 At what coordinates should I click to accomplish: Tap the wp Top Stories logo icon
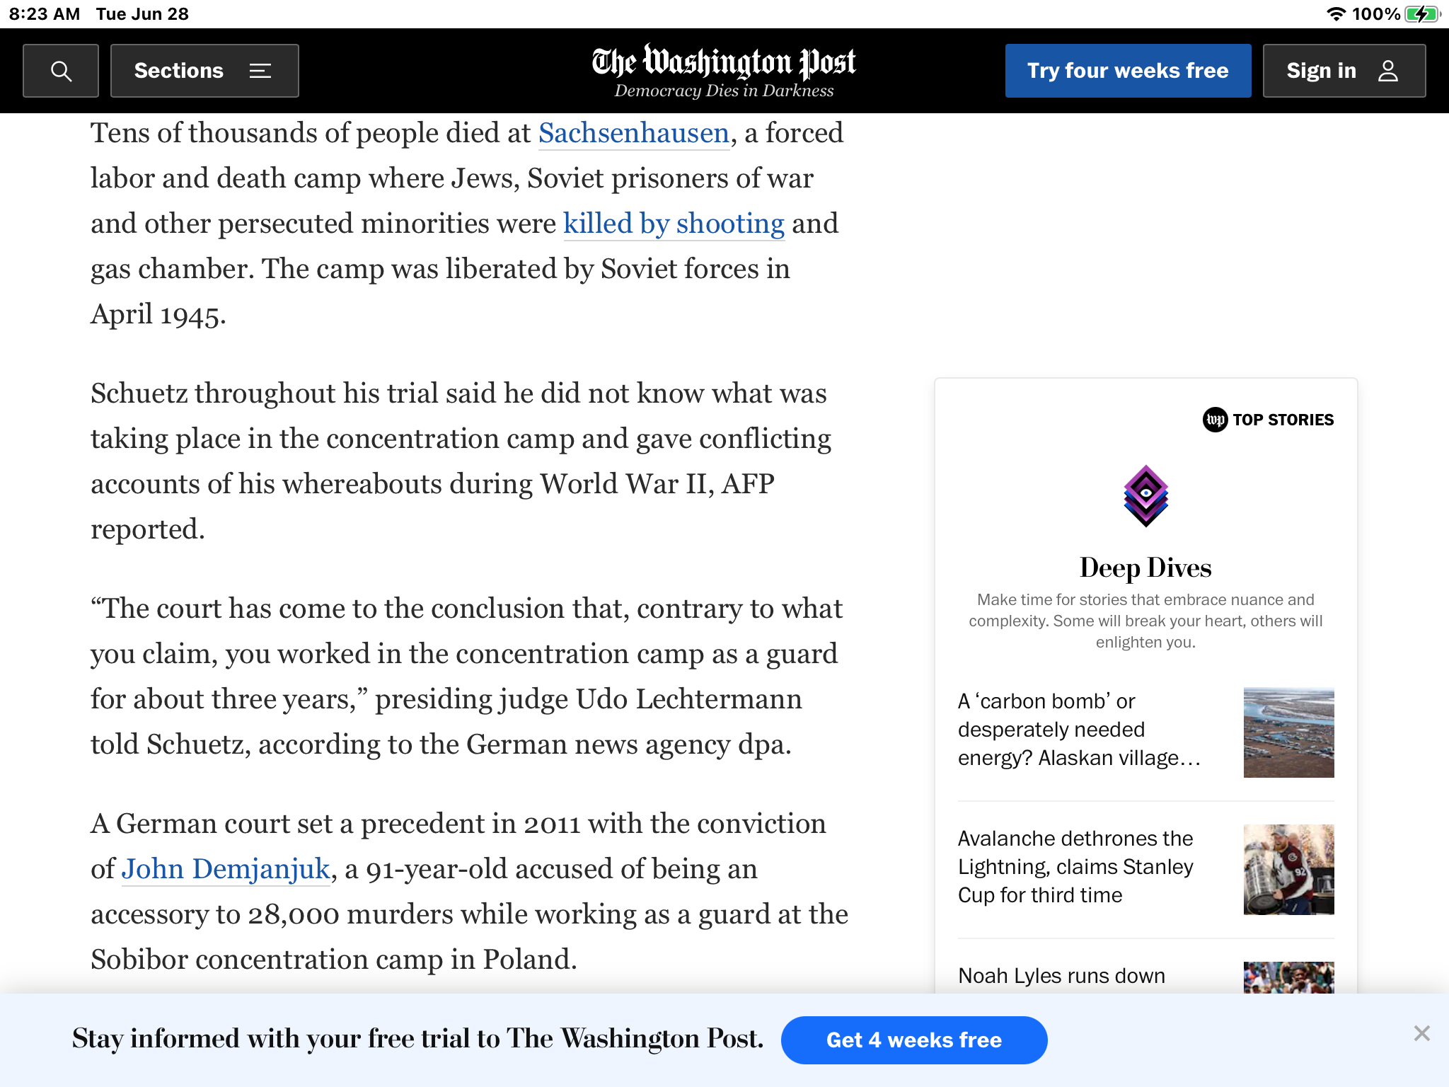[x=1215, y=420]
